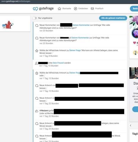Open the Postfach envelope icon
Screen dimensions: 138x142
click(92, 9)
